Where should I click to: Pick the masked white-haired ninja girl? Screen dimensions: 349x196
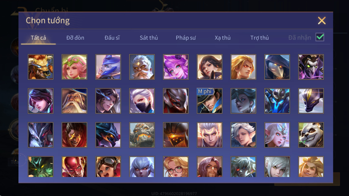(x=142, y=101)
